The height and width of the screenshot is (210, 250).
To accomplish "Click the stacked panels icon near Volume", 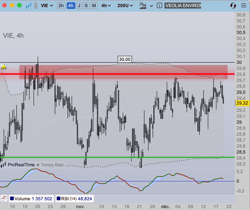I will (4, 198).
